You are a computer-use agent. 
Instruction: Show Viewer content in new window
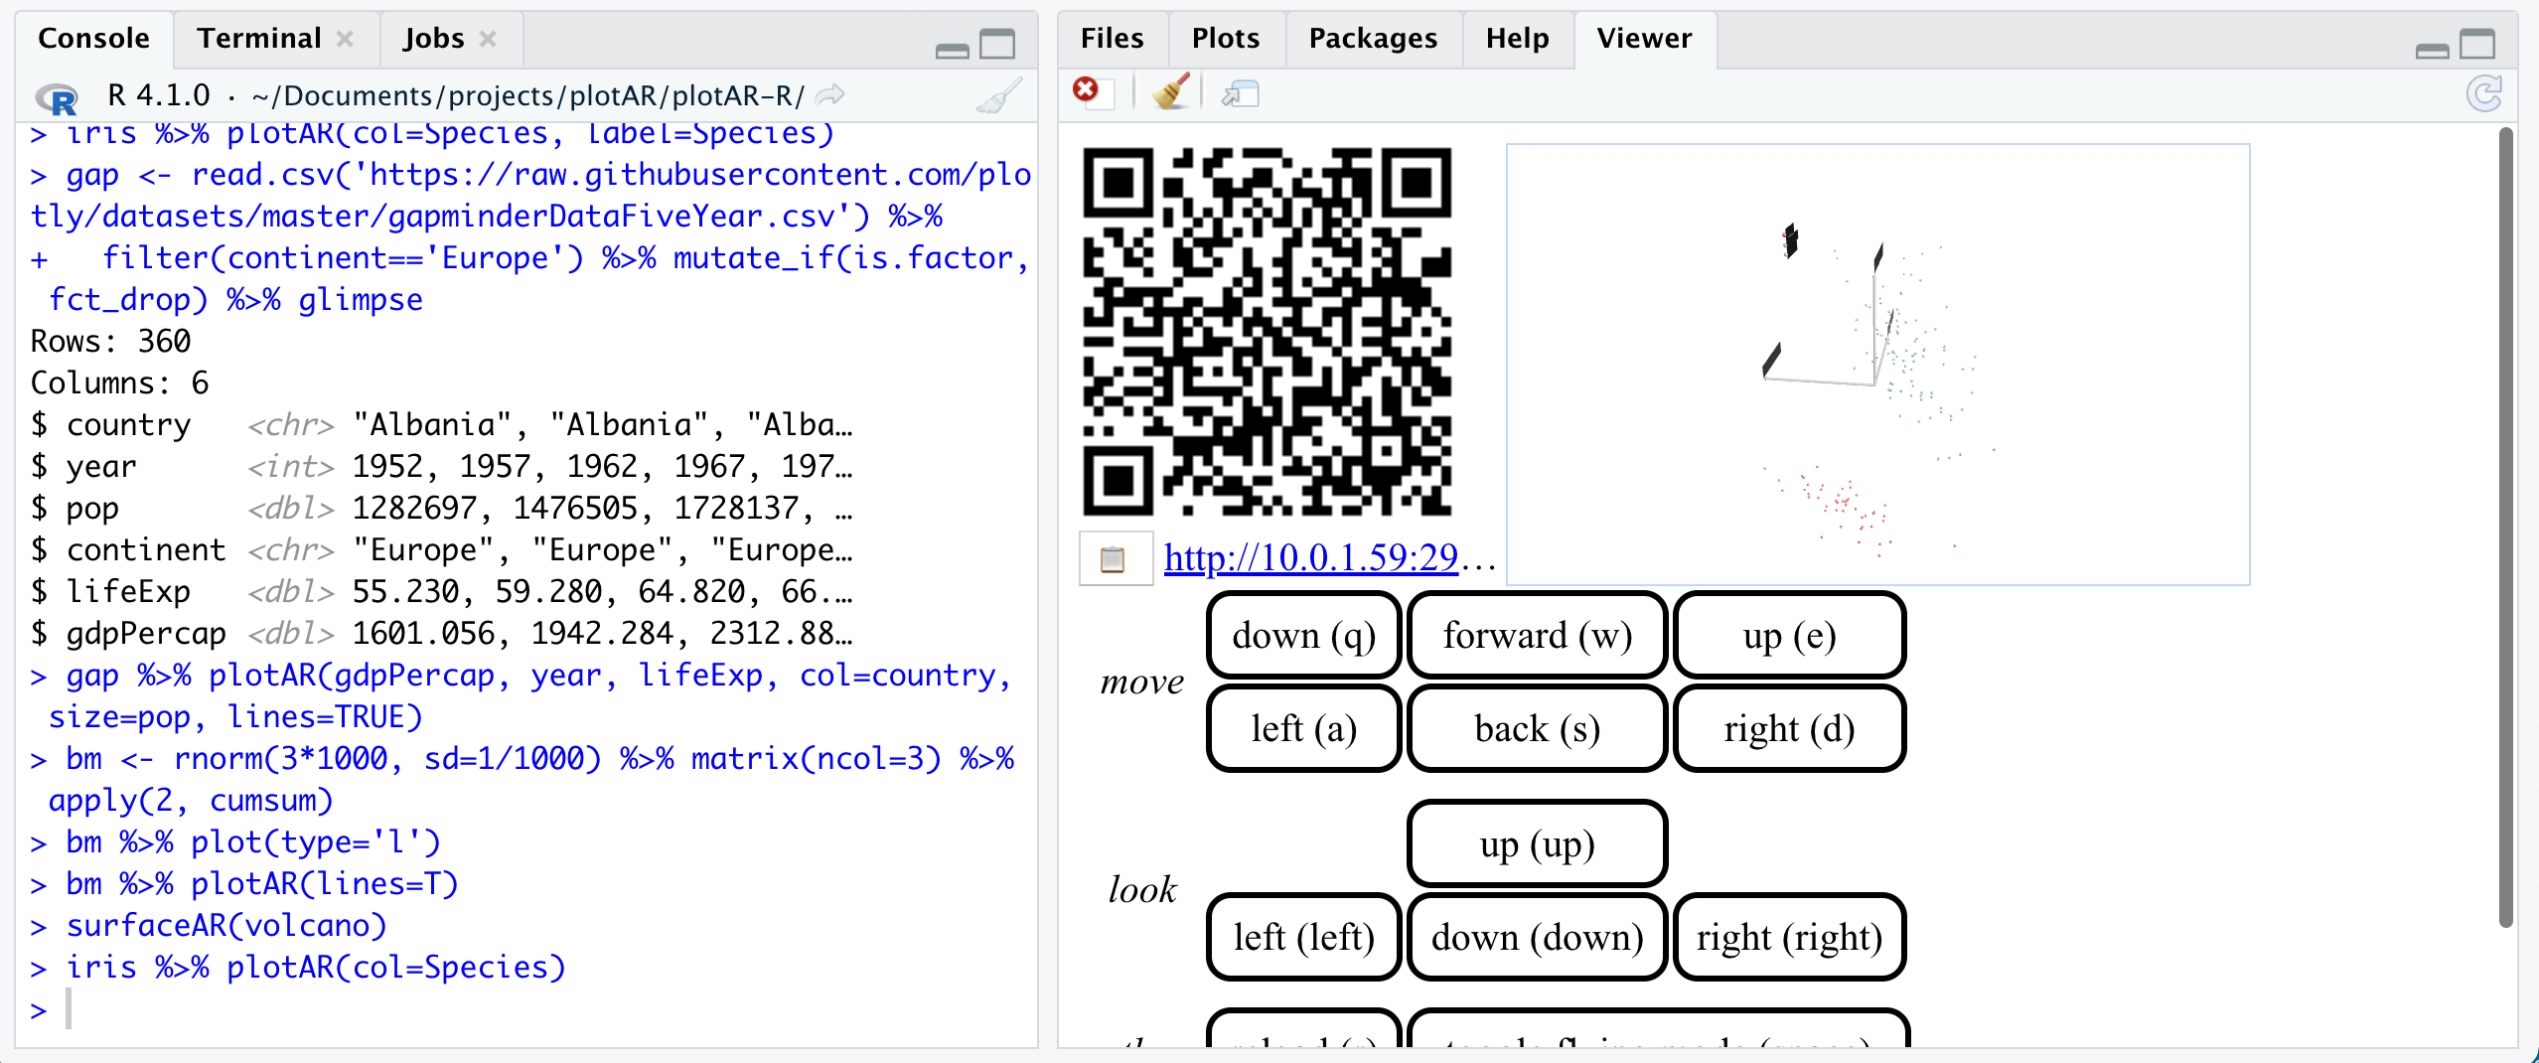1241,94
